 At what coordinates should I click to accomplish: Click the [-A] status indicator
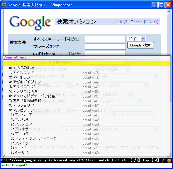pyautogui.click(x=155, y=160)
